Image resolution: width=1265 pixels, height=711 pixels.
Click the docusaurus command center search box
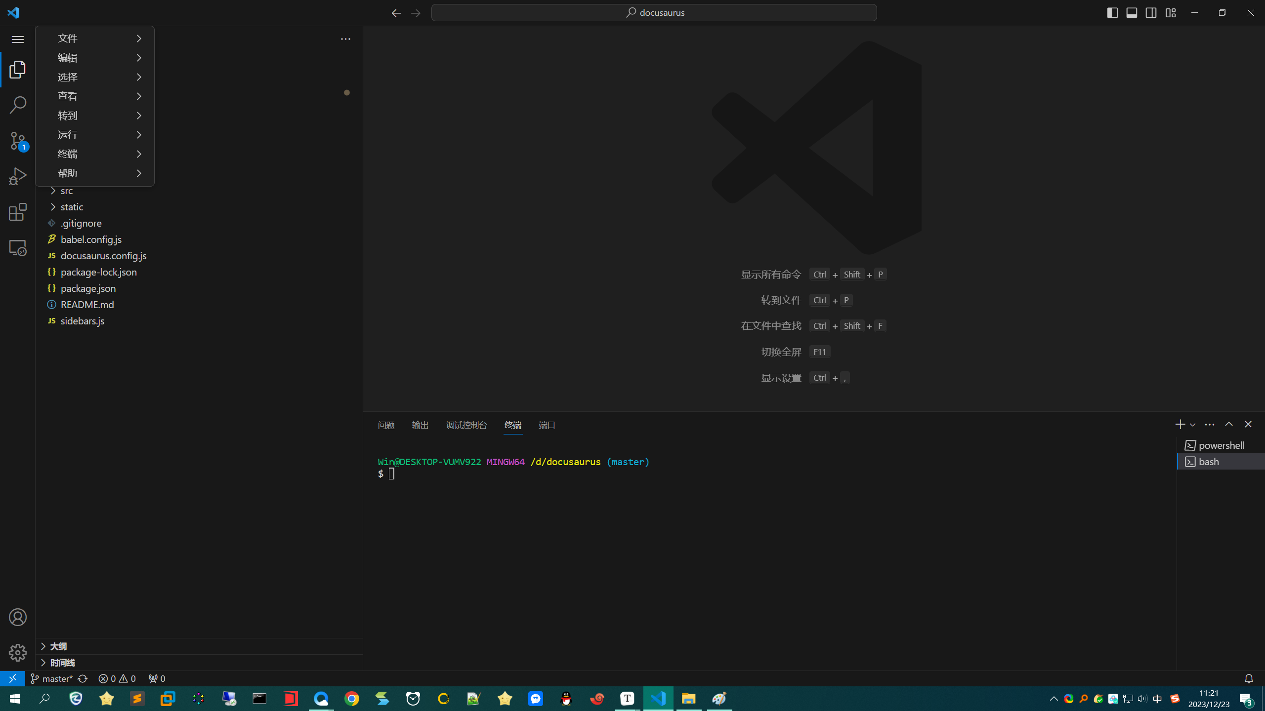(x=654, y=13)
